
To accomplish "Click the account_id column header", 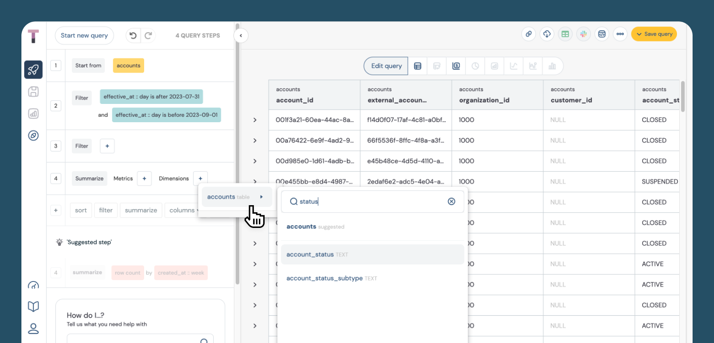I will [x=314, y=95].
